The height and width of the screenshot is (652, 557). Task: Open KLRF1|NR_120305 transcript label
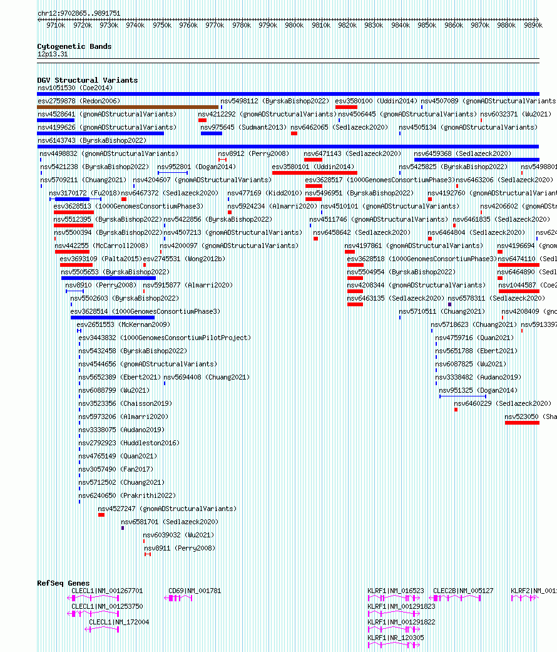point(396,638)
